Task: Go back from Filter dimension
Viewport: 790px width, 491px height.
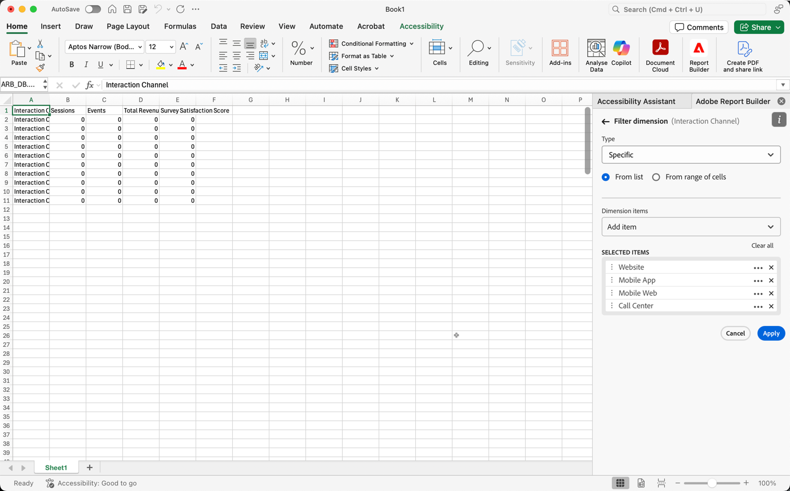Action: click(x=605, y=122)
